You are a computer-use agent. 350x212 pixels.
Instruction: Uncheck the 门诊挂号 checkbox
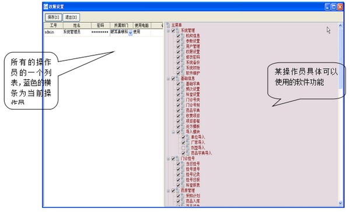pyautogui.click(x=173, y=159)
